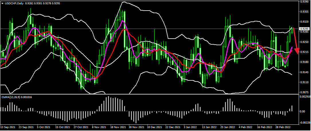Click the 0.9075 price axis label
Viewport: 311px width, 131px height.
tap(304, 92)
